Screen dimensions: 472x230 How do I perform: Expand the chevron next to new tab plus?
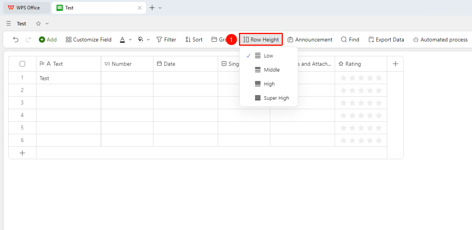coord(160,8)
